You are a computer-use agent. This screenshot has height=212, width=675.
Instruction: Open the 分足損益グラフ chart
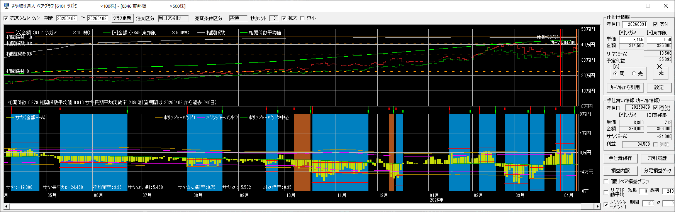(657, 170)
